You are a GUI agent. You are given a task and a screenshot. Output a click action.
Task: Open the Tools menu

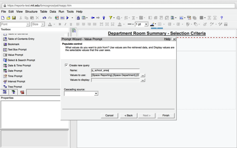pos(70,12)
